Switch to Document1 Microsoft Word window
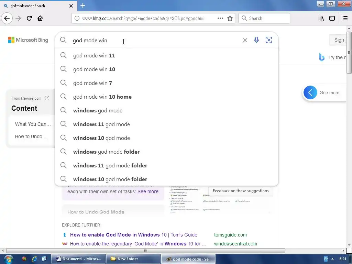Image resolution: width=352 pixels, height=264 pixels. click(78, 259)
